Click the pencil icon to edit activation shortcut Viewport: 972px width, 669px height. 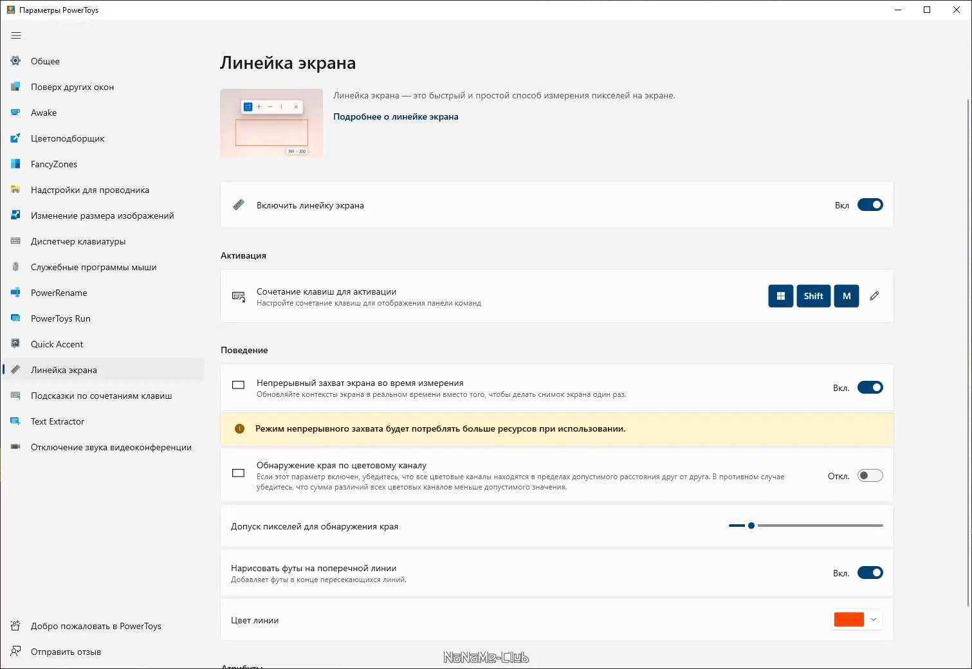(874, 296)
